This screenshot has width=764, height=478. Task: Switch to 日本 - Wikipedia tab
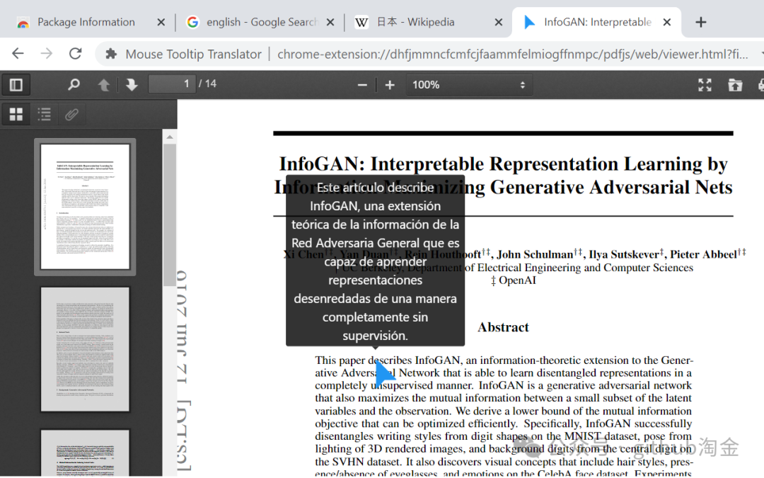(x=415, y=22)
